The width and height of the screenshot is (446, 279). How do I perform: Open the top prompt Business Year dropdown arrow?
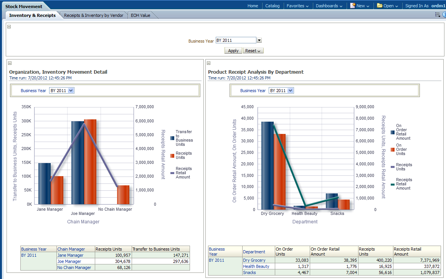tap(259, 40)
